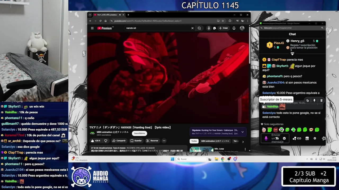This screenshot has height=190, width=339.
Task: Open Chrome tab search dropdown arrow
Action: click(90, 15)
